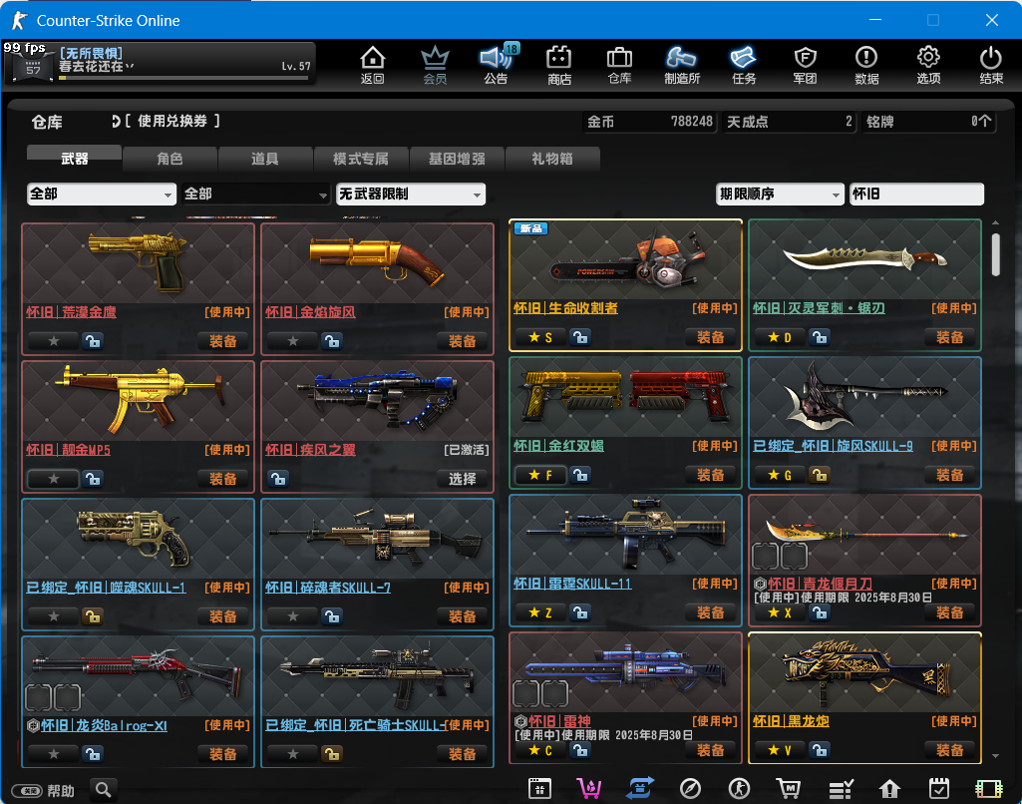The width and height of the screenshot is (1022, 804).
Task: Click the pink shopping cart icon
Action: (589, 788)
